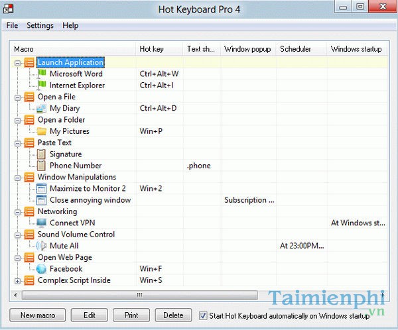The height and width of the screenshot is (330, 398).
Task: Toggle Start Hot Keyboard automatically on startup
Action: click(203, 315)
